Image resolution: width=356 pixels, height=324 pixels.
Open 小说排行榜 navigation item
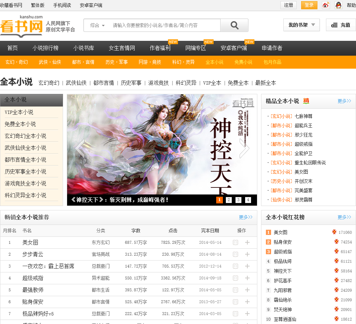pos(45,48)
